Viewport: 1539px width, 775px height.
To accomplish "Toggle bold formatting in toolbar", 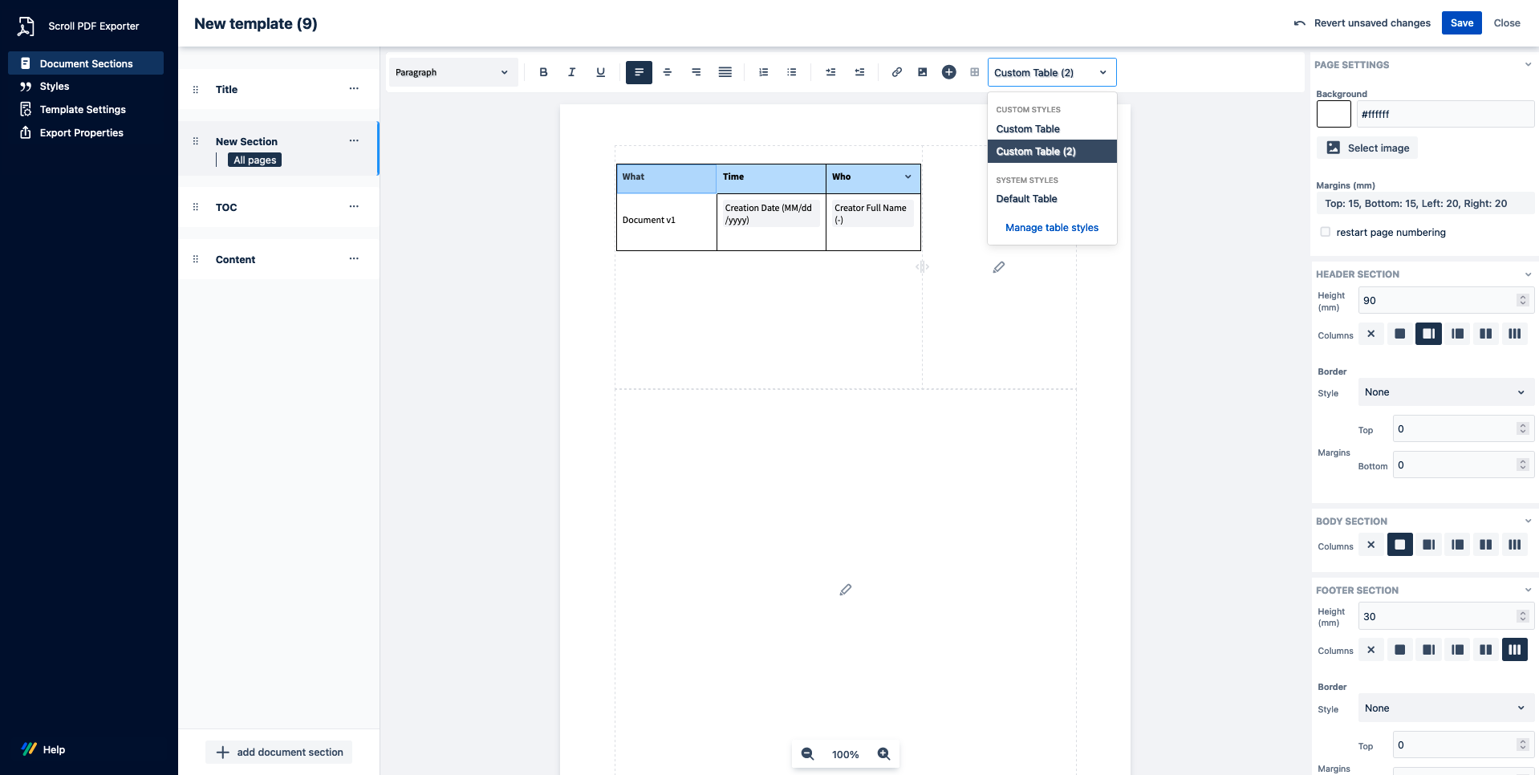I will click(x=543, y=72).
